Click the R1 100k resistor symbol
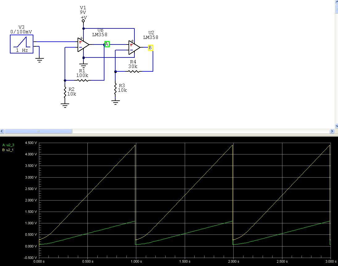The image size is (338, 266). coord(83,80)
